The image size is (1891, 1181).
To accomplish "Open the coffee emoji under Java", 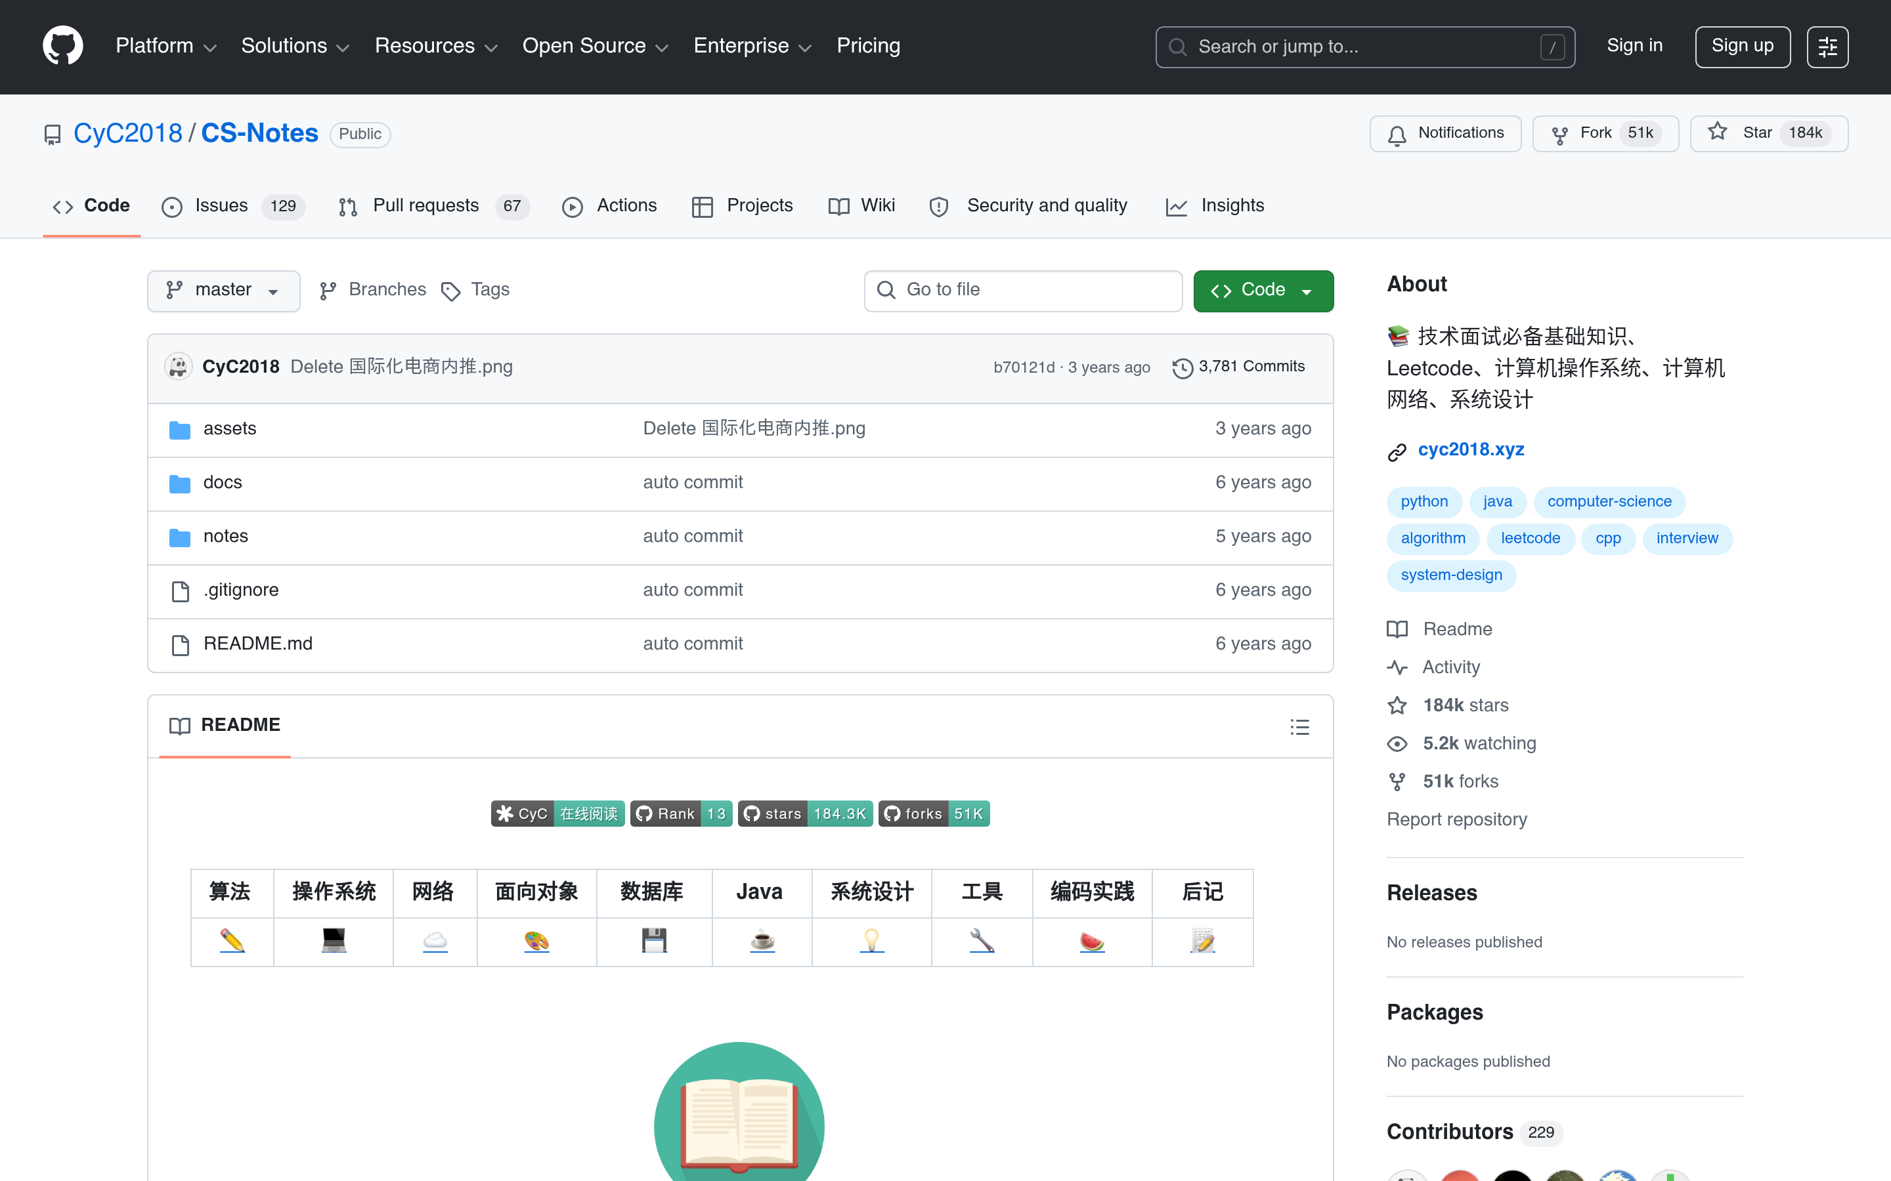I will point(762,940).
